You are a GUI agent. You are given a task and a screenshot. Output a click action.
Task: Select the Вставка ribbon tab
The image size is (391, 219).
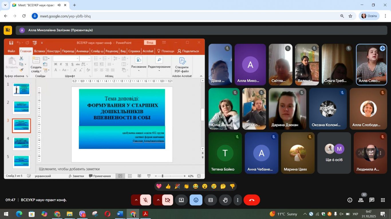coord(40,51)
